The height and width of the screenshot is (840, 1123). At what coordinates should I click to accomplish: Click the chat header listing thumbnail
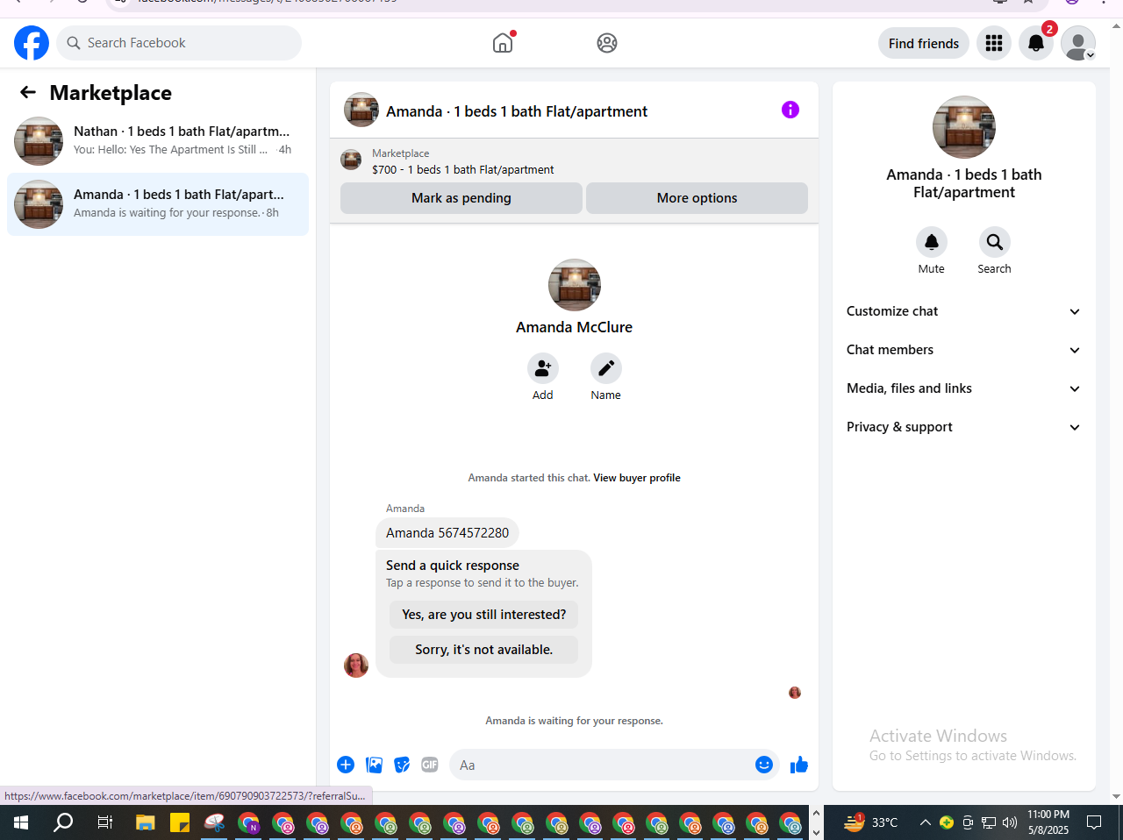(x=361, y=110)
